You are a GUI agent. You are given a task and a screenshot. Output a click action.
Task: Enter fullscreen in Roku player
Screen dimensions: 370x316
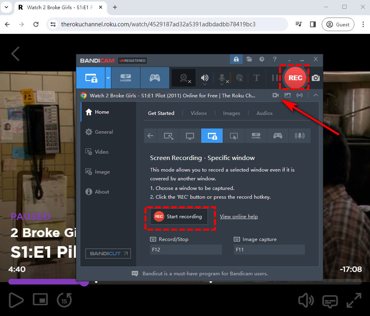tap(354, 300)
